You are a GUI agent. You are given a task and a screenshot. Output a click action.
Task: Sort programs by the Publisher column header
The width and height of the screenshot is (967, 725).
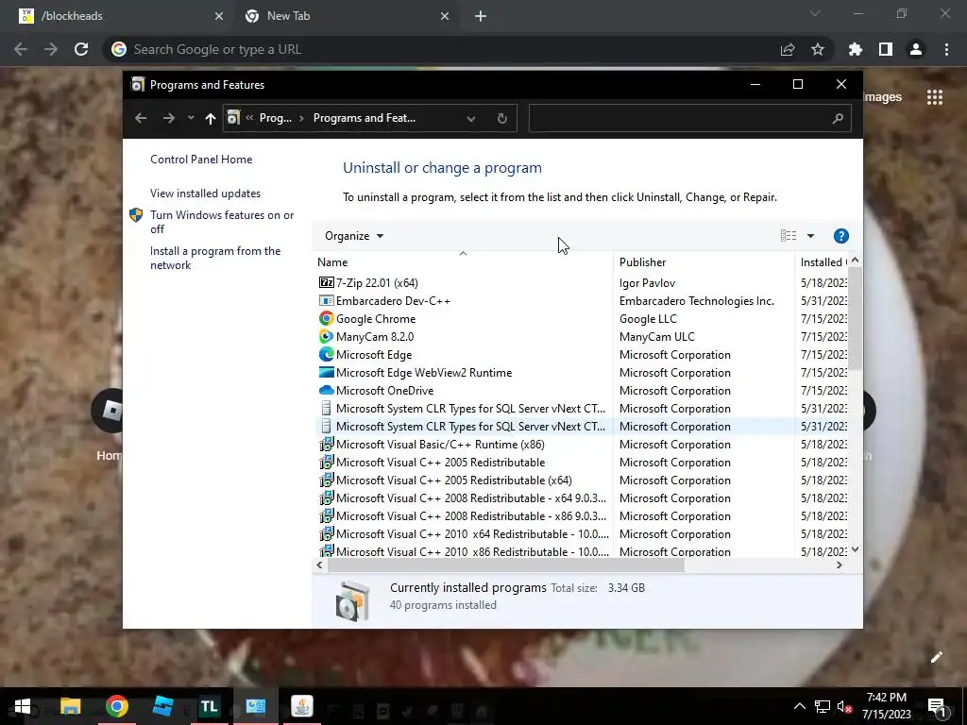click(704, 262)
